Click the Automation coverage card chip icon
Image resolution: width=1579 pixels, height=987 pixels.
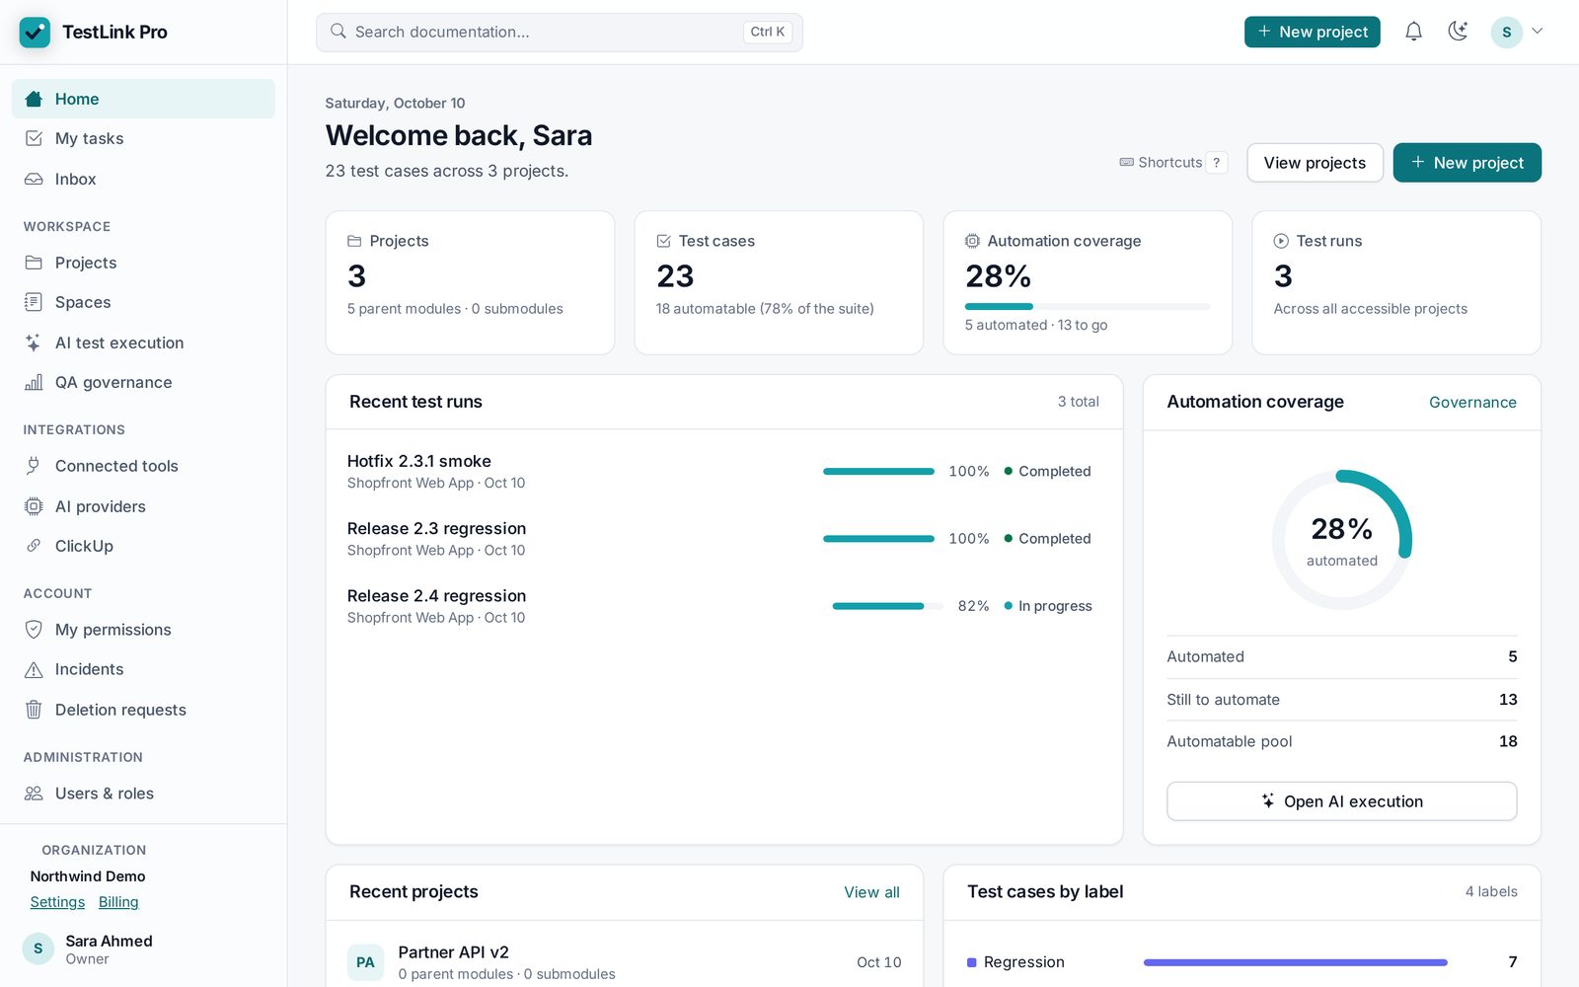pyautogui.click(x=972, y=241)
